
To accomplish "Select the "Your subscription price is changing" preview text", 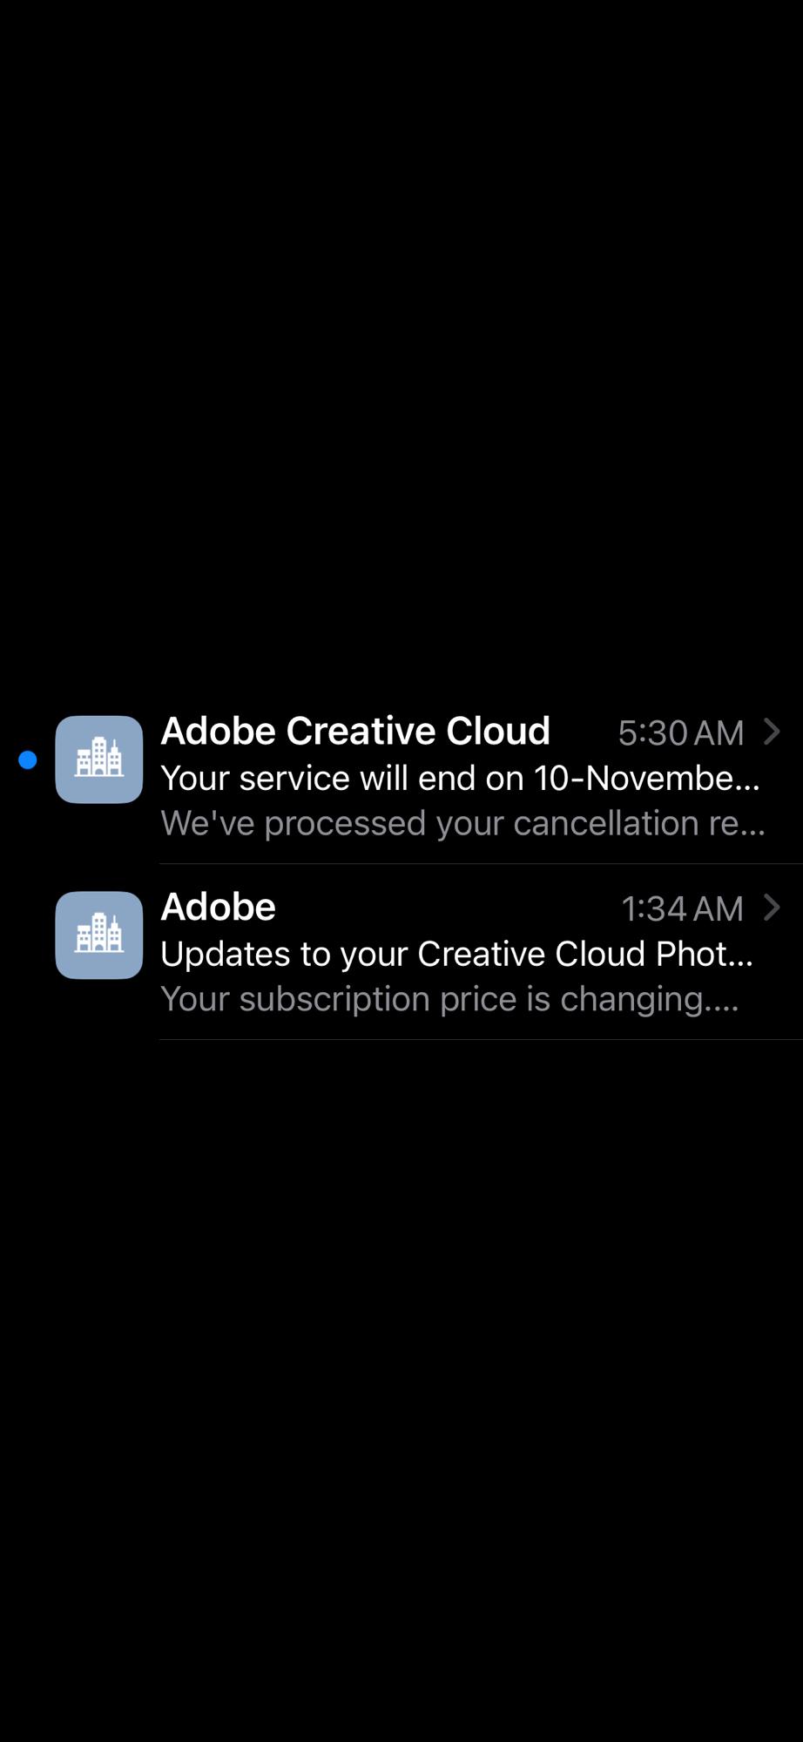I will pyautogui.click(x=449, y=999).
